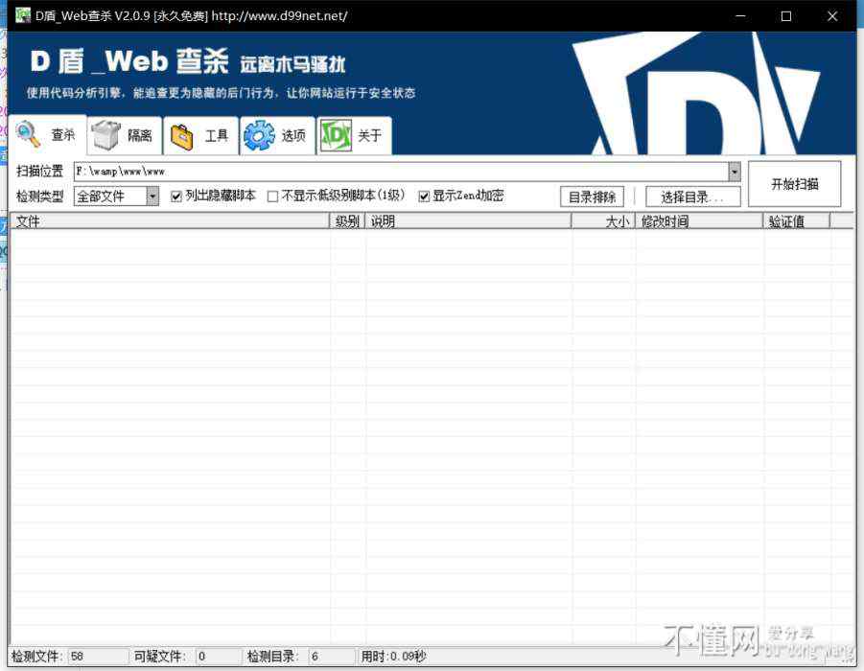Click the green D shield icon on 关于 tab

click(336, 135)
